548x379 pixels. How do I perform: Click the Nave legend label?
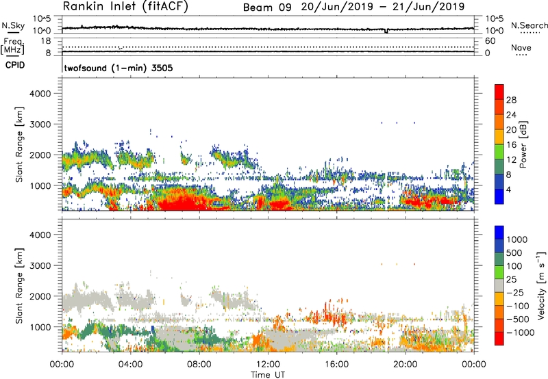pos(521,47)
